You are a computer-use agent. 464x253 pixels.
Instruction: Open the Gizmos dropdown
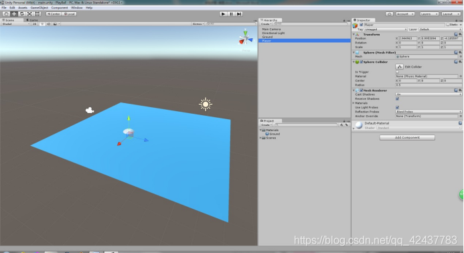[198, 24]
